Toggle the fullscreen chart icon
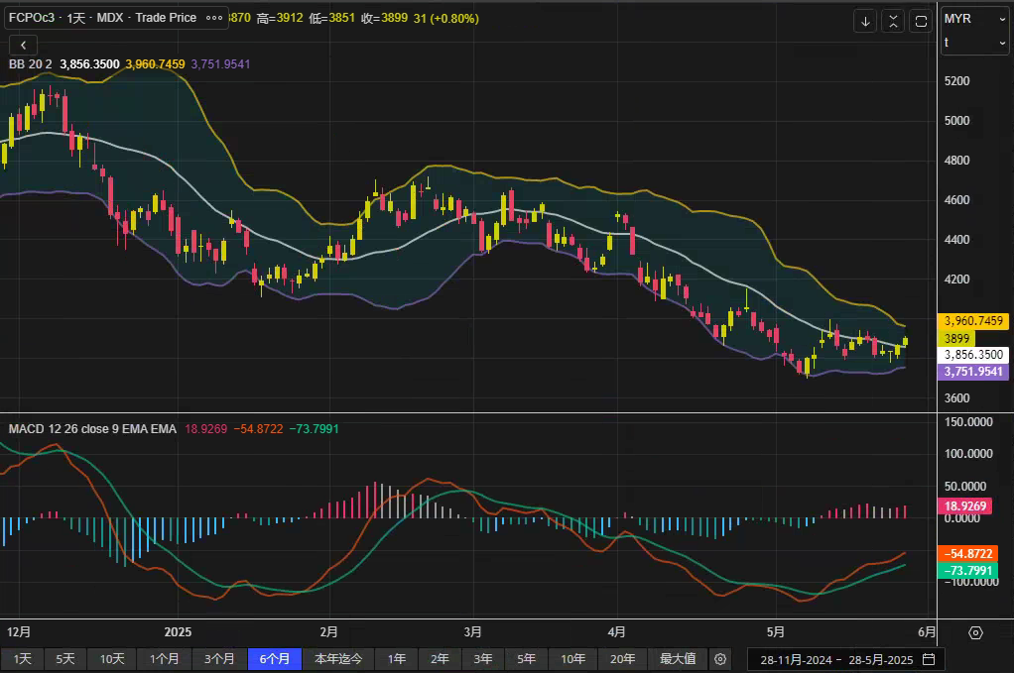The height and width of the screenshot is (673, 1014). coord(921,22)
